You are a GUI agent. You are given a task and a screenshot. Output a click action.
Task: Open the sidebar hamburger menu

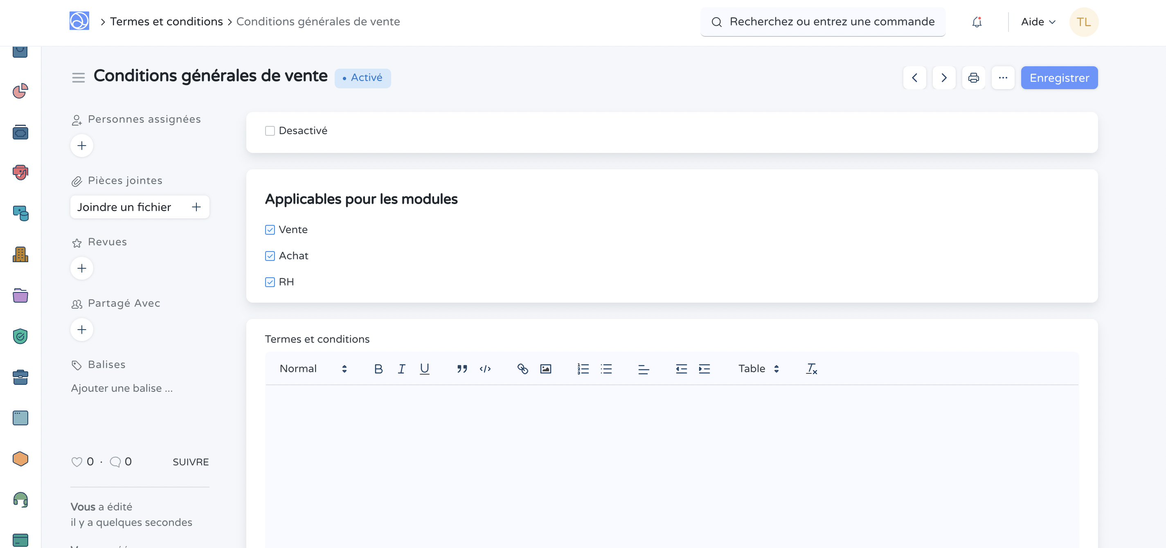[x=78, y=77]
